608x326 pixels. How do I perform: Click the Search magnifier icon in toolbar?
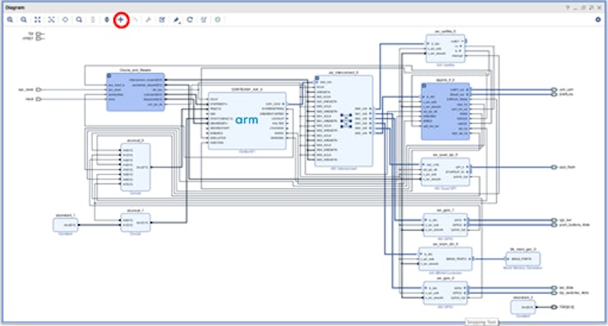point(79,20)
